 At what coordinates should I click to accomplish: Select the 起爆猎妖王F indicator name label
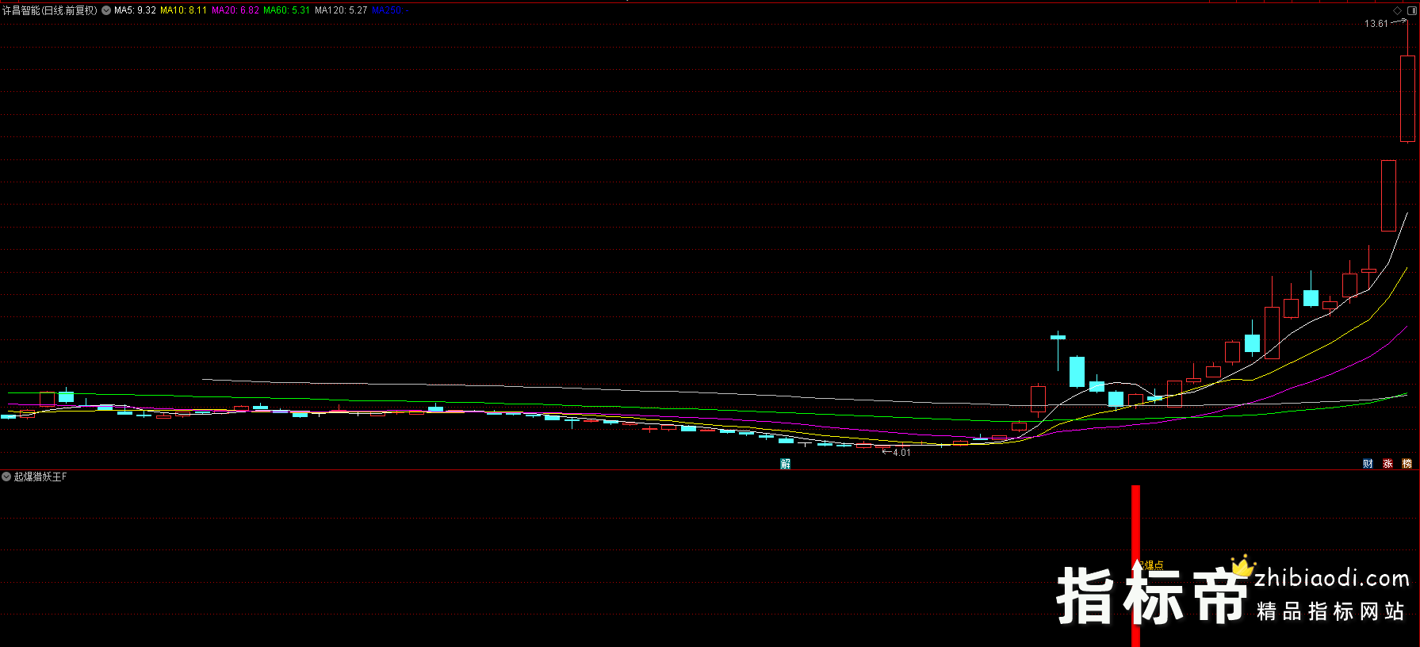[40, 477]
